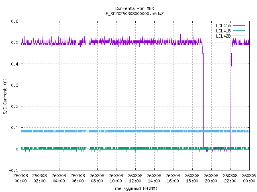
Task: Click the LCL42B legend label
Action: tap(223, 36)
